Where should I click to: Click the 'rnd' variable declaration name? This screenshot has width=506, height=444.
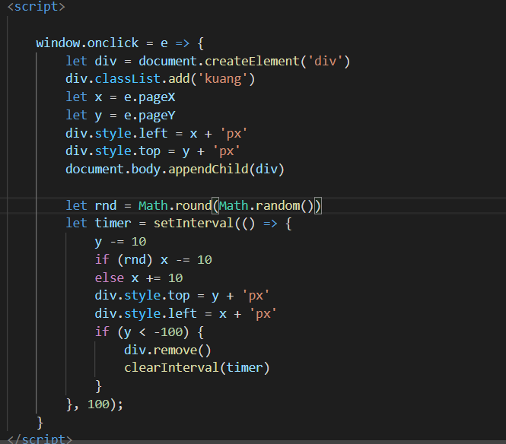[x=106, y=205]
